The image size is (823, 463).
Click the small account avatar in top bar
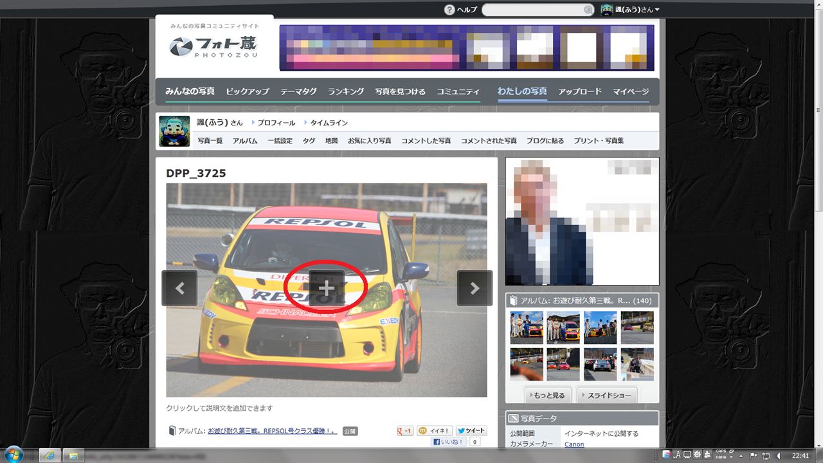point(606,10)
